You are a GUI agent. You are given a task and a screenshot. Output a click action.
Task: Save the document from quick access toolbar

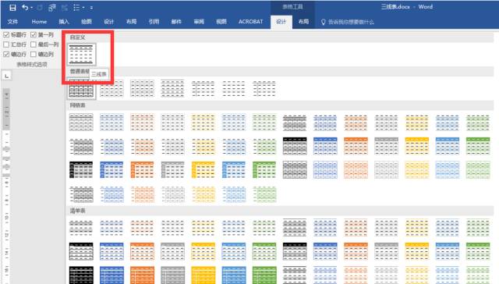pos(12,7)
